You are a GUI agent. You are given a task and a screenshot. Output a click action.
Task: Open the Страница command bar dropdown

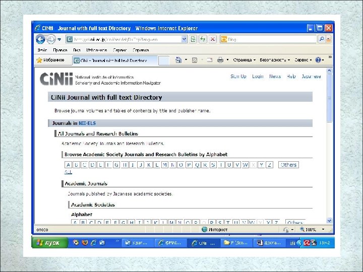point(244,60)
